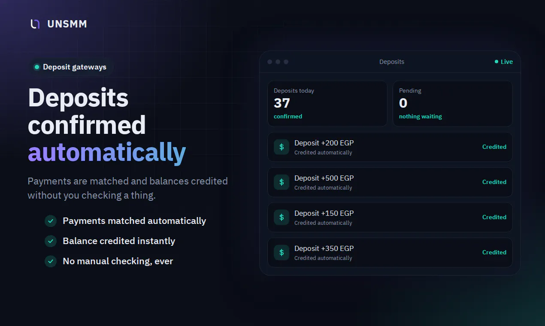Viewport: 545px width, 326px height.
Task: Click the Payments matched automatically bullet text
Action: (134, 221)
